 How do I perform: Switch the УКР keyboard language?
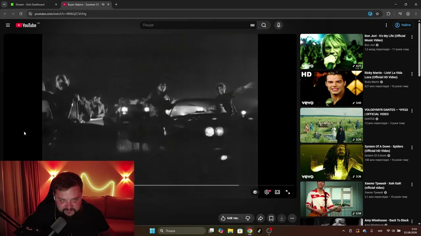pos(380,231)
